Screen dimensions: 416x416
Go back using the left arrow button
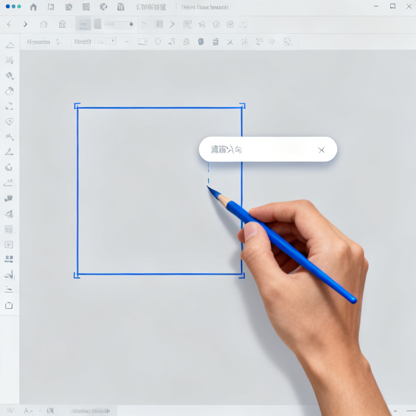coord(9,24)
